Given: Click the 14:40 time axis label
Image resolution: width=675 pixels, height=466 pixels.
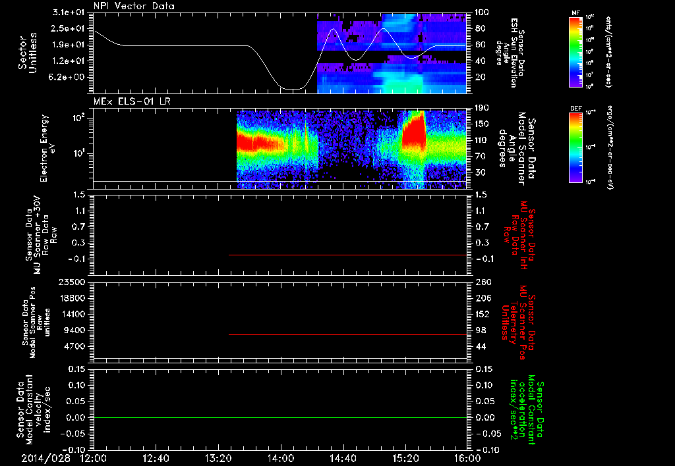Looking at the screenshot, I should pos(343,458).
